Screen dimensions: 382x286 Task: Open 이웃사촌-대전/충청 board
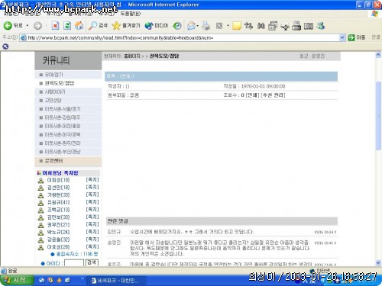[x=63, y=126]
